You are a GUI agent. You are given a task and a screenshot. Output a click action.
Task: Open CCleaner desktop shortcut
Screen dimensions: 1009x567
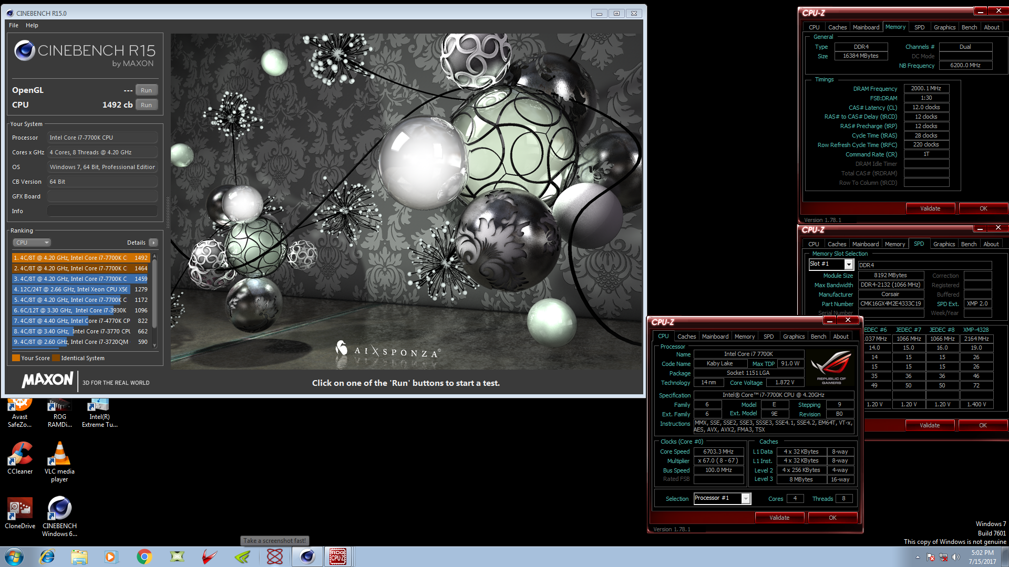[x=20, y=458]
